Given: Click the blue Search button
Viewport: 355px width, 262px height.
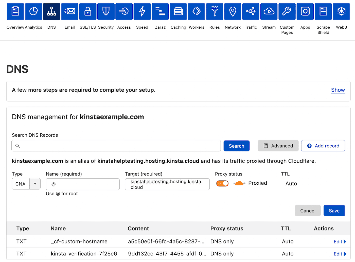Looking at the screenshot, I should coord(237,146).
